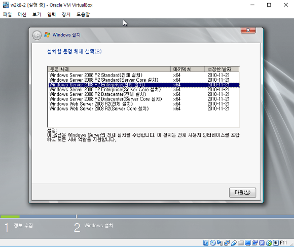Click the hard disk activity status icon
Screen dimensions: 294x247
tap(206, 243)
